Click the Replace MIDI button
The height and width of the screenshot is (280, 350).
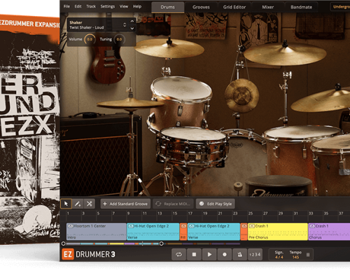173,204
